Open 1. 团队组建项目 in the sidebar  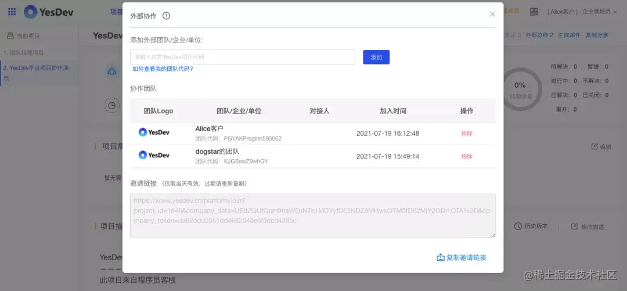click(24, 53)
